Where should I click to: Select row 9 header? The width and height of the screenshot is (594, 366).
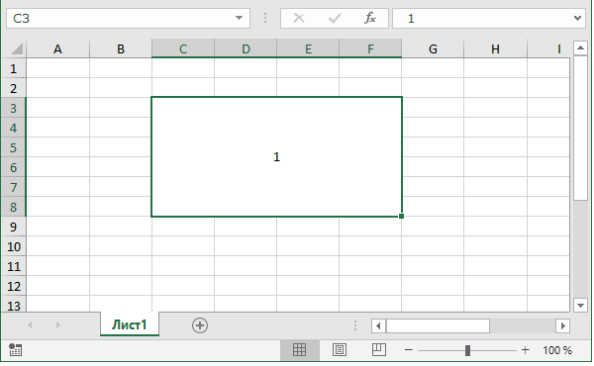coord(14,227)
